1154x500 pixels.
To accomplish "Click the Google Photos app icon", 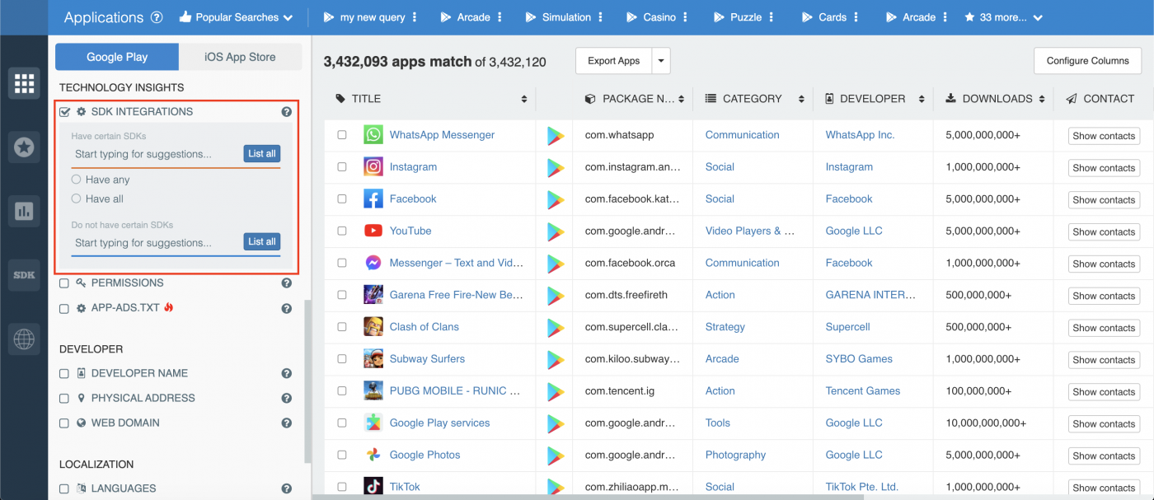I will click(373, 455).
